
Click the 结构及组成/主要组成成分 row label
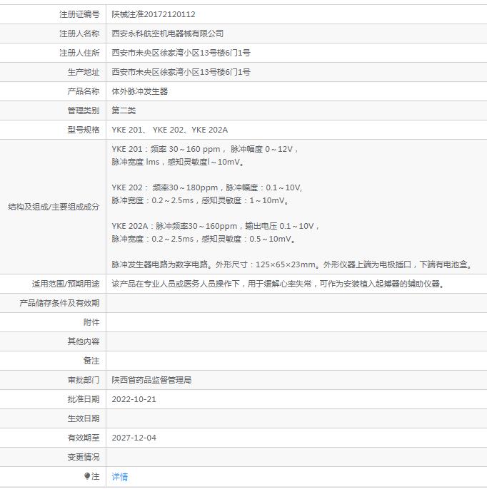pyautogui.click(x=54, y=207)
